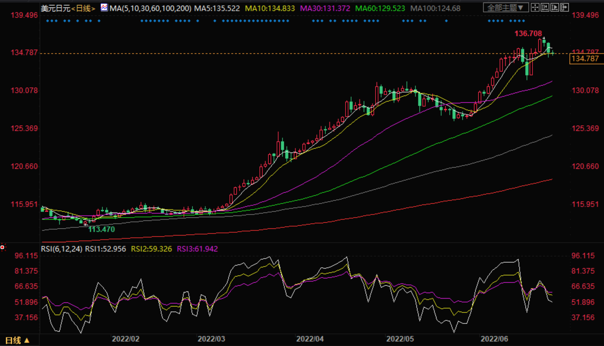Image resolution: width=604 pixels, height=346 pixels.
Task: Click the crosshair cursor icon in top toolbar
Action: [x=535, y=7]
